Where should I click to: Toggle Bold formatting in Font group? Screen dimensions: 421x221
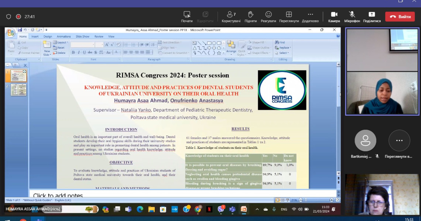tap(73, 53)
